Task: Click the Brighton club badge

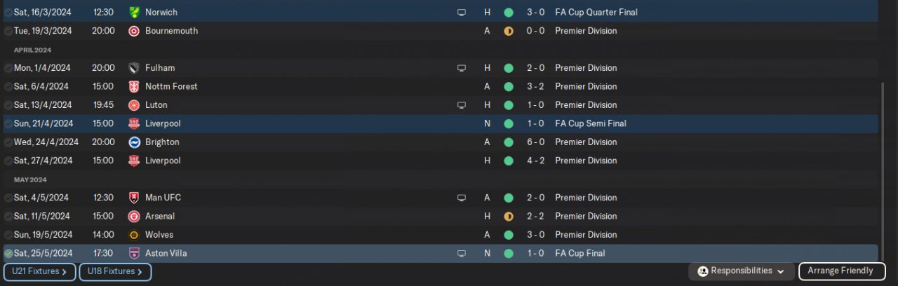Action: click(x=134, y=142)
